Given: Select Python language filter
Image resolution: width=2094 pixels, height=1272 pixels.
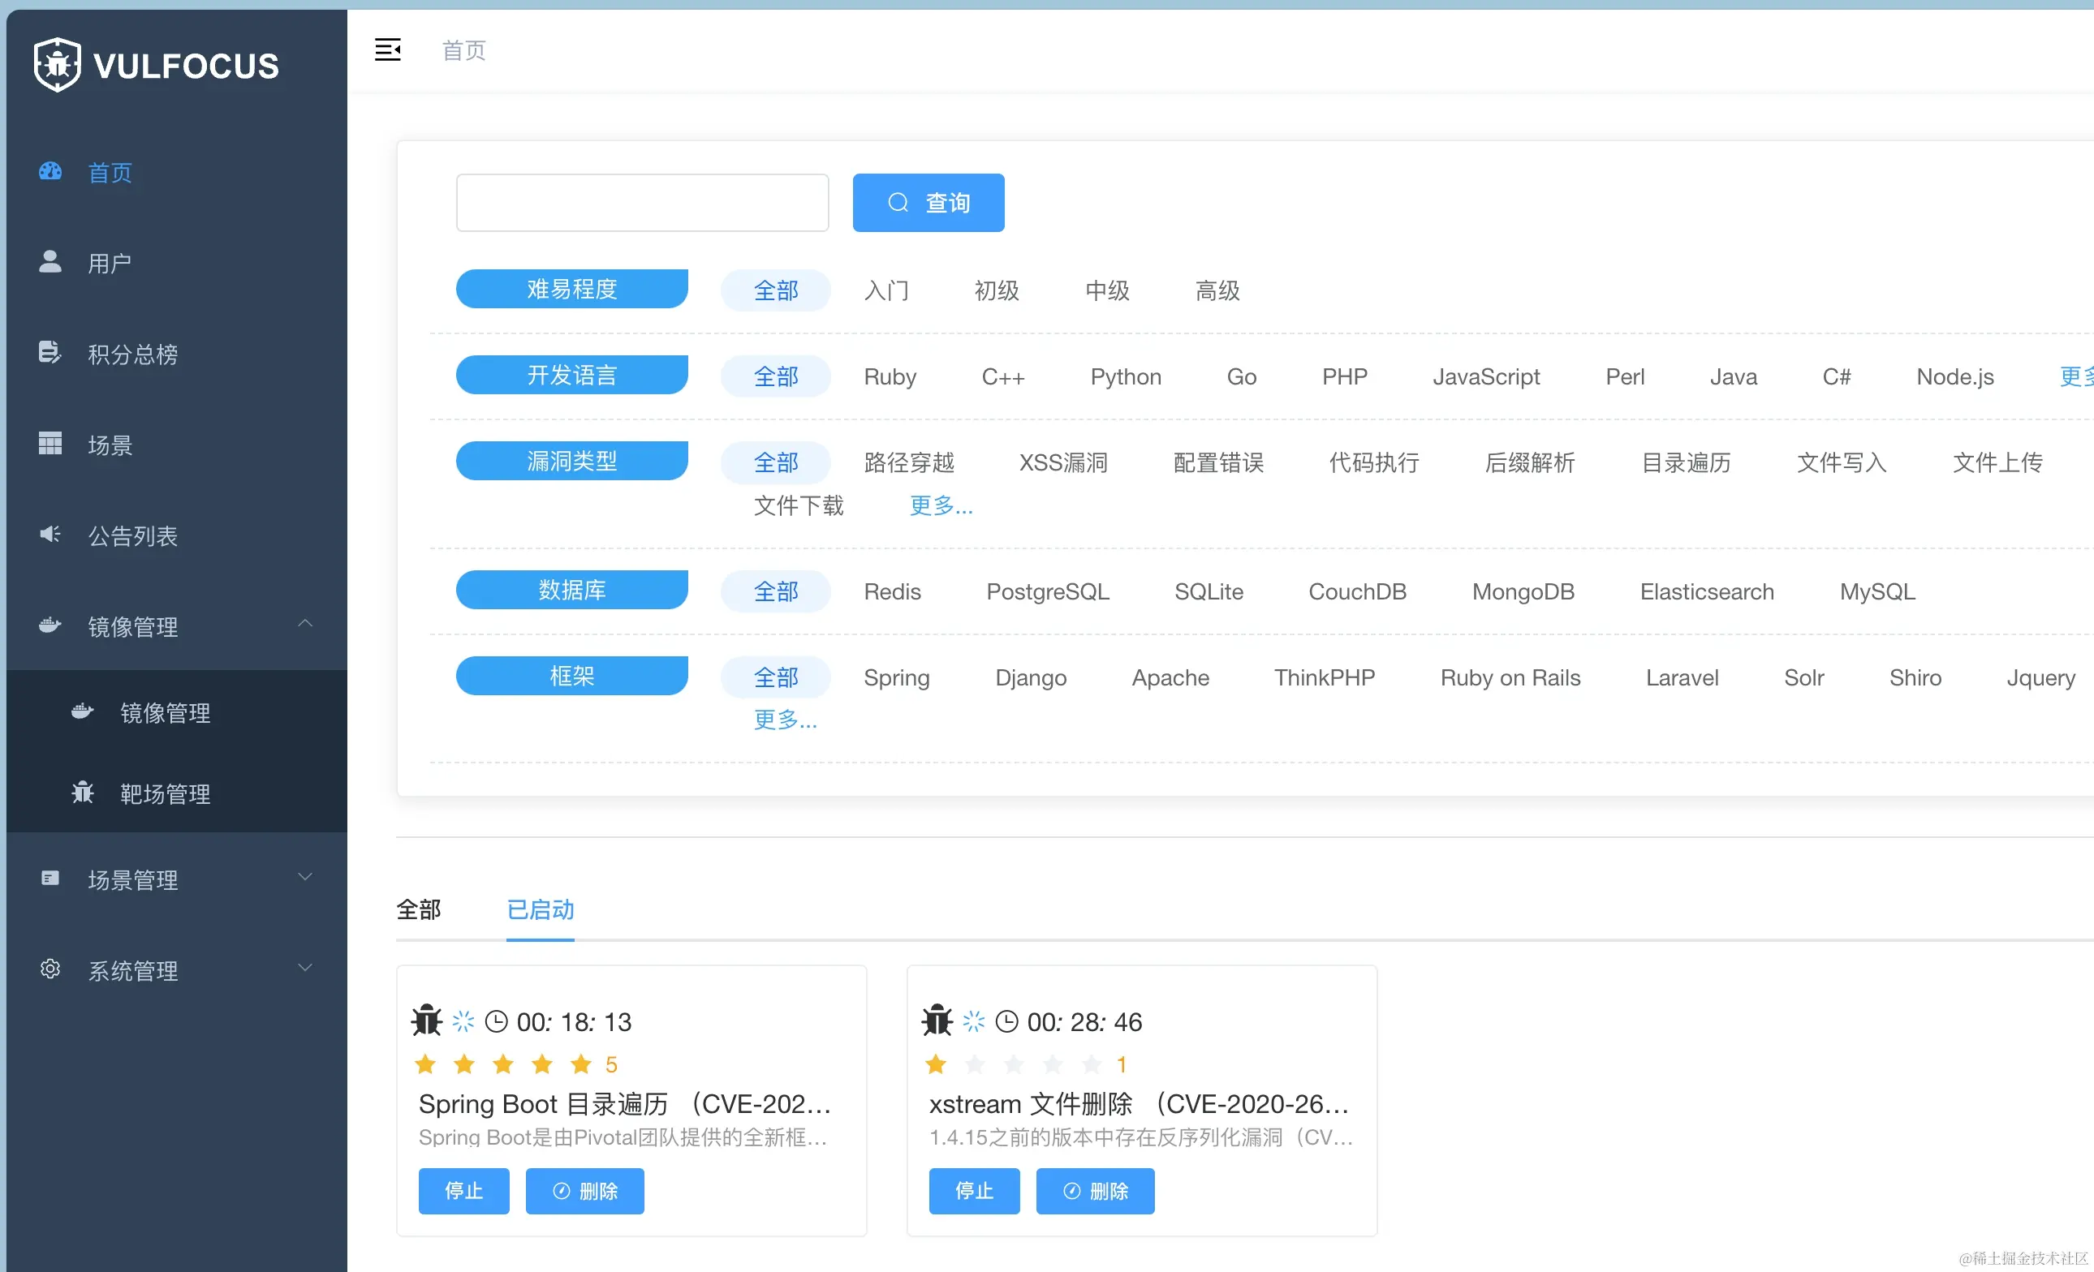Looking at the screenshot, I should [x=1125, y=376].
